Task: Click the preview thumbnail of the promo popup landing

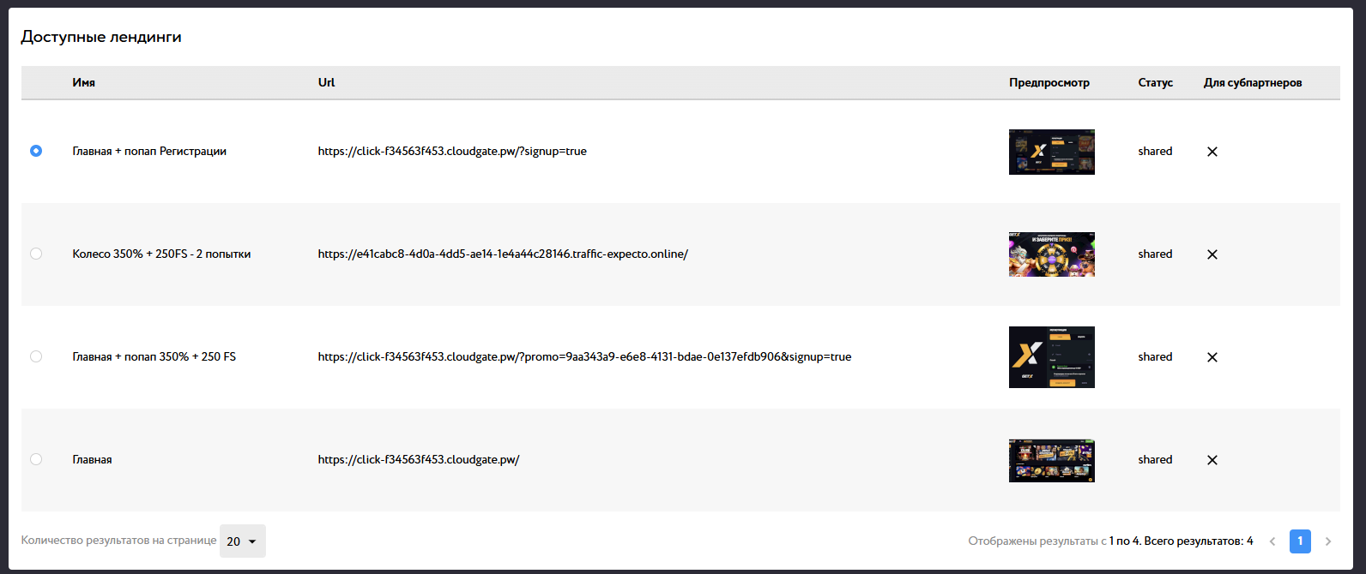Action: coord(1051,357)
